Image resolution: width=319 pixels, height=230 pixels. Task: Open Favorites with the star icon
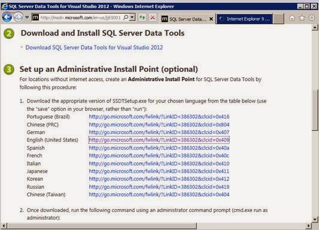coord(302,19)
